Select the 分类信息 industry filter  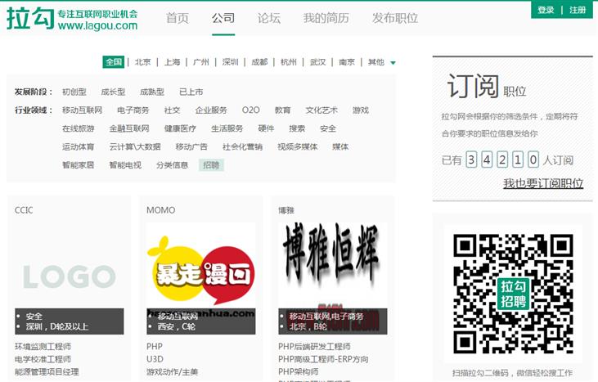click(173, 165)
